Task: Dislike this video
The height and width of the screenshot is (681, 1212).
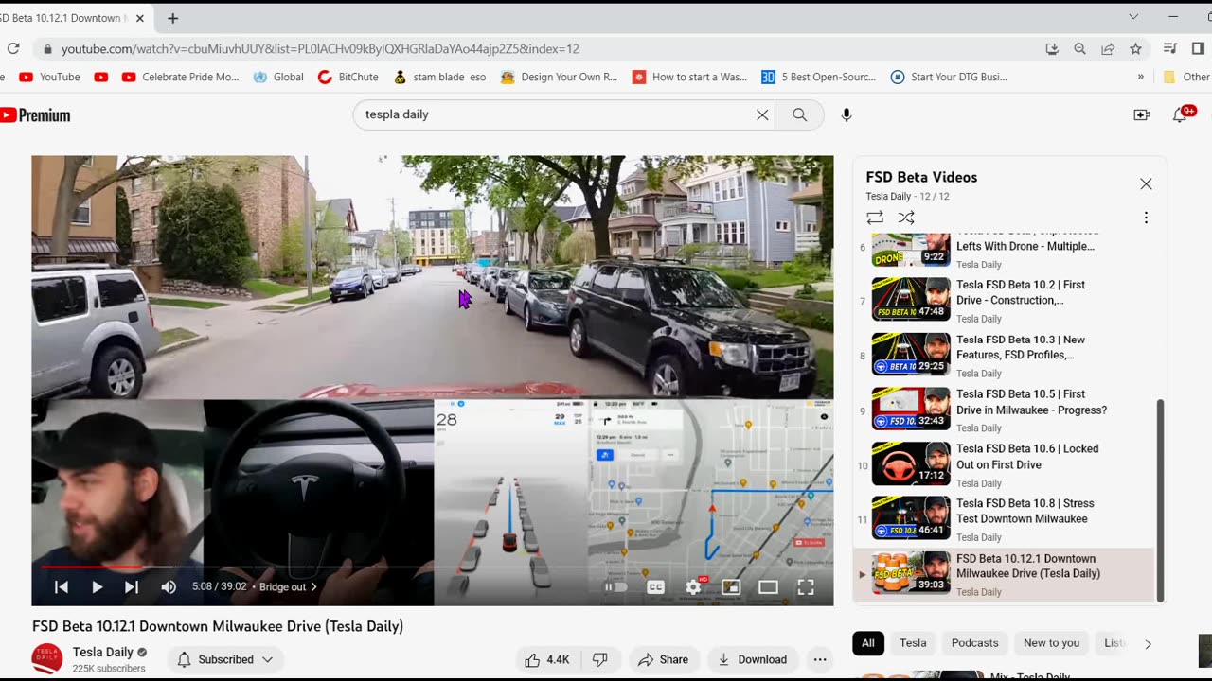Action: point(599,659)
